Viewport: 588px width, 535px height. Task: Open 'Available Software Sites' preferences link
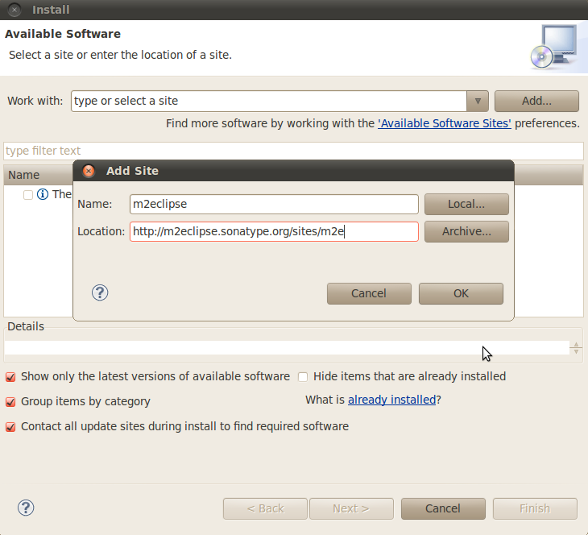pyautogui.click(x=444, y=123)
